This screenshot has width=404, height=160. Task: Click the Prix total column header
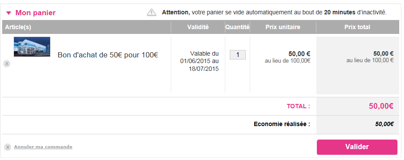pos(357,27)
